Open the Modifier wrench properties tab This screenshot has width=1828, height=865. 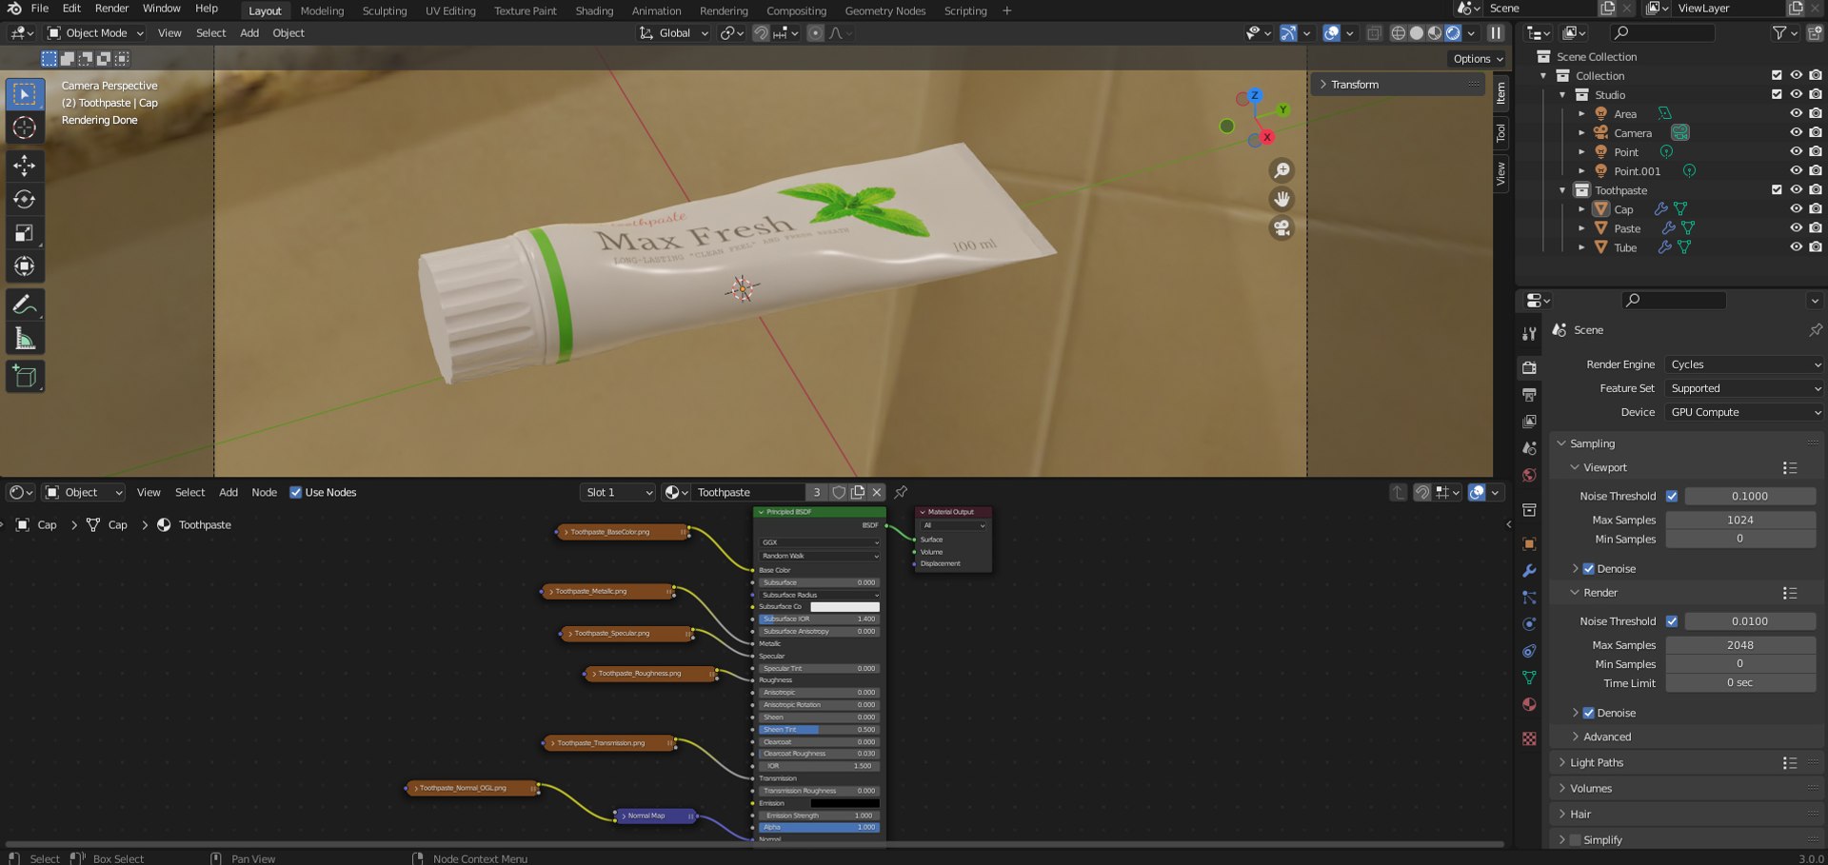(x=1529, y=571)
